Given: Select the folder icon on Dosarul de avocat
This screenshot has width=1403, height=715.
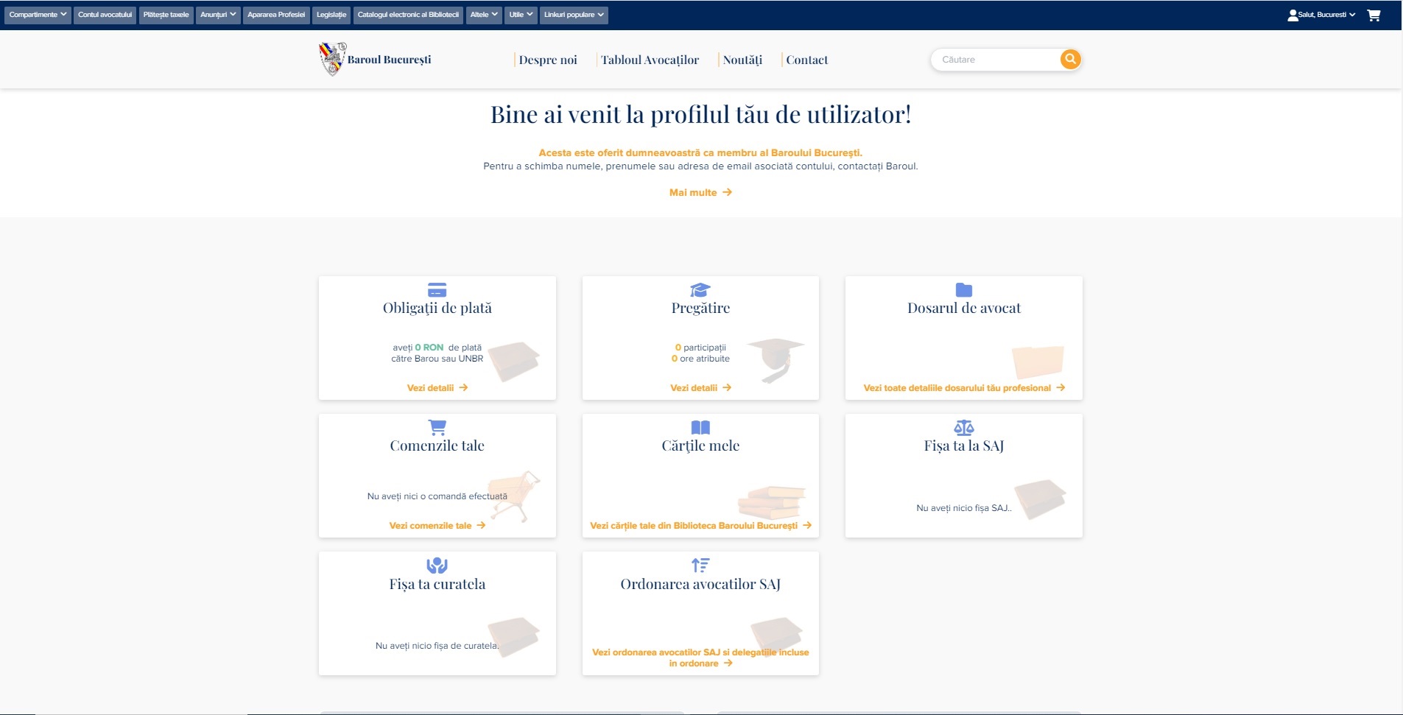Looking at the screenshot, I should [x=963, y=289].
